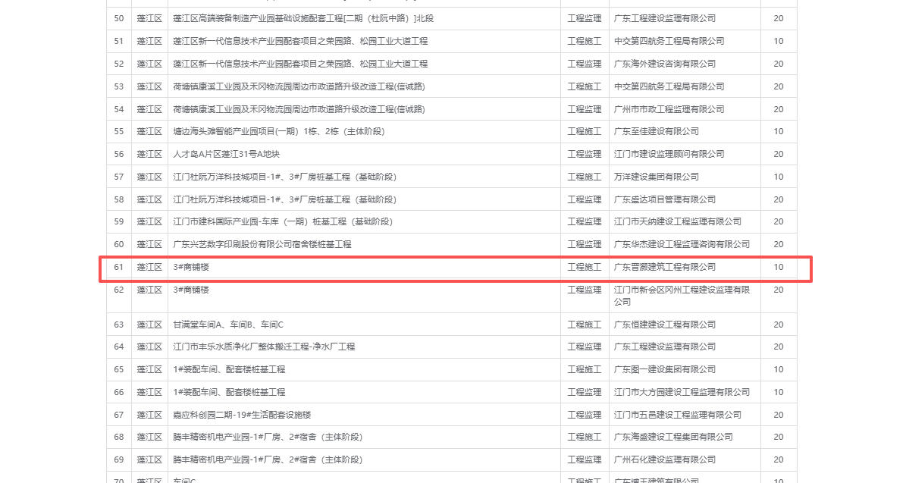Select 嘉应科创园二期-19#生活配套设施楼 project cell
The height and width of the screenshot is (483, 906).
[242, 415]
